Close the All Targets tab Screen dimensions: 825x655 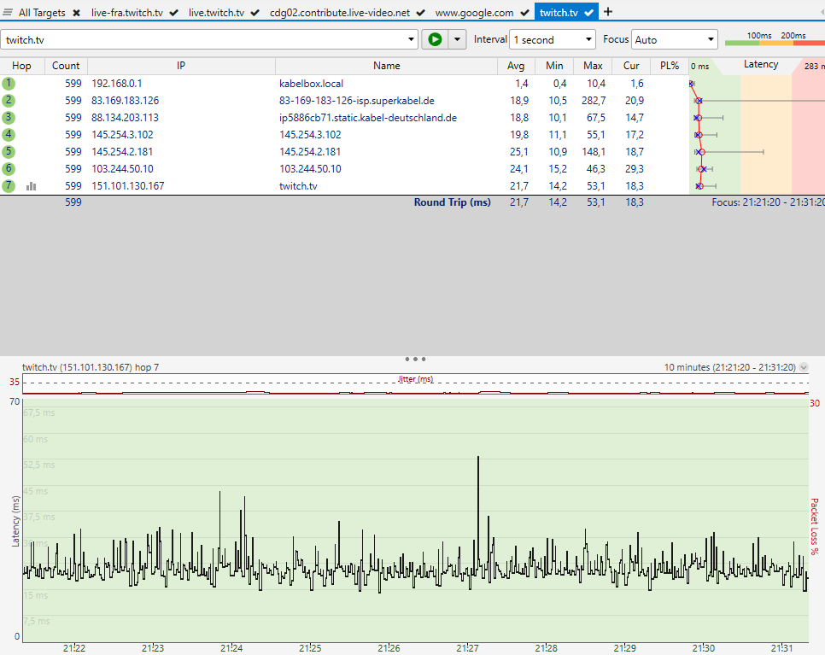pyautogui.click(x=76, y=13)
